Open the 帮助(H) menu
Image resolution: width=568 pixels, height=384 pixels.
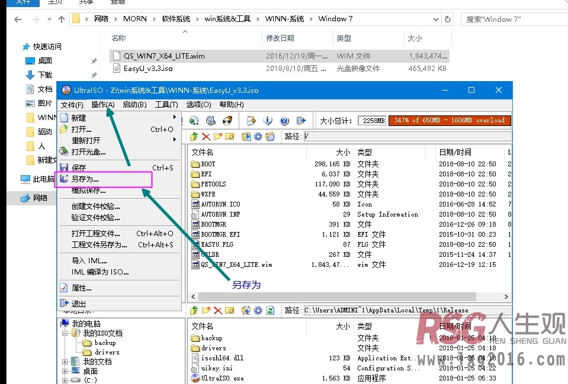(x=232, y=105)
